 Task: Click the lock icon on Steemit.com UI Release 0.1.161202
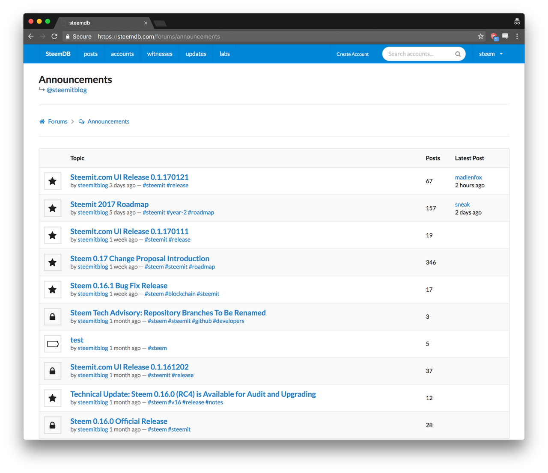point(52,371)
